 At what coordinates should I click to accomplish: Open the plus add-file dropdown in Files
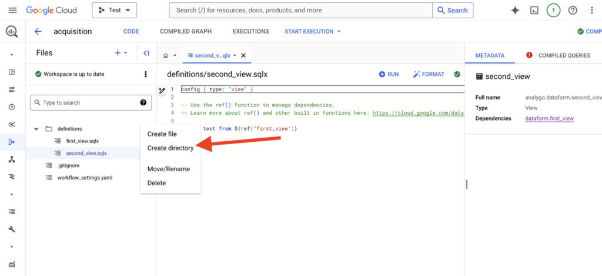[121, 53]
